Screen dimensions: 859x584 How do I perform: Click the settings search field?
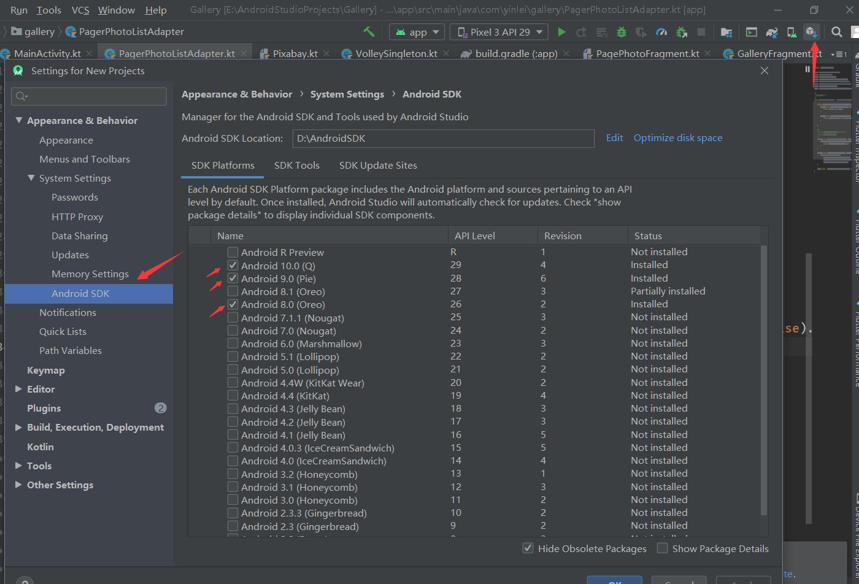(89, 96)
